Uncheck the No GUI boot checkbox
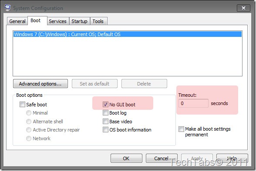 point(105,104)
